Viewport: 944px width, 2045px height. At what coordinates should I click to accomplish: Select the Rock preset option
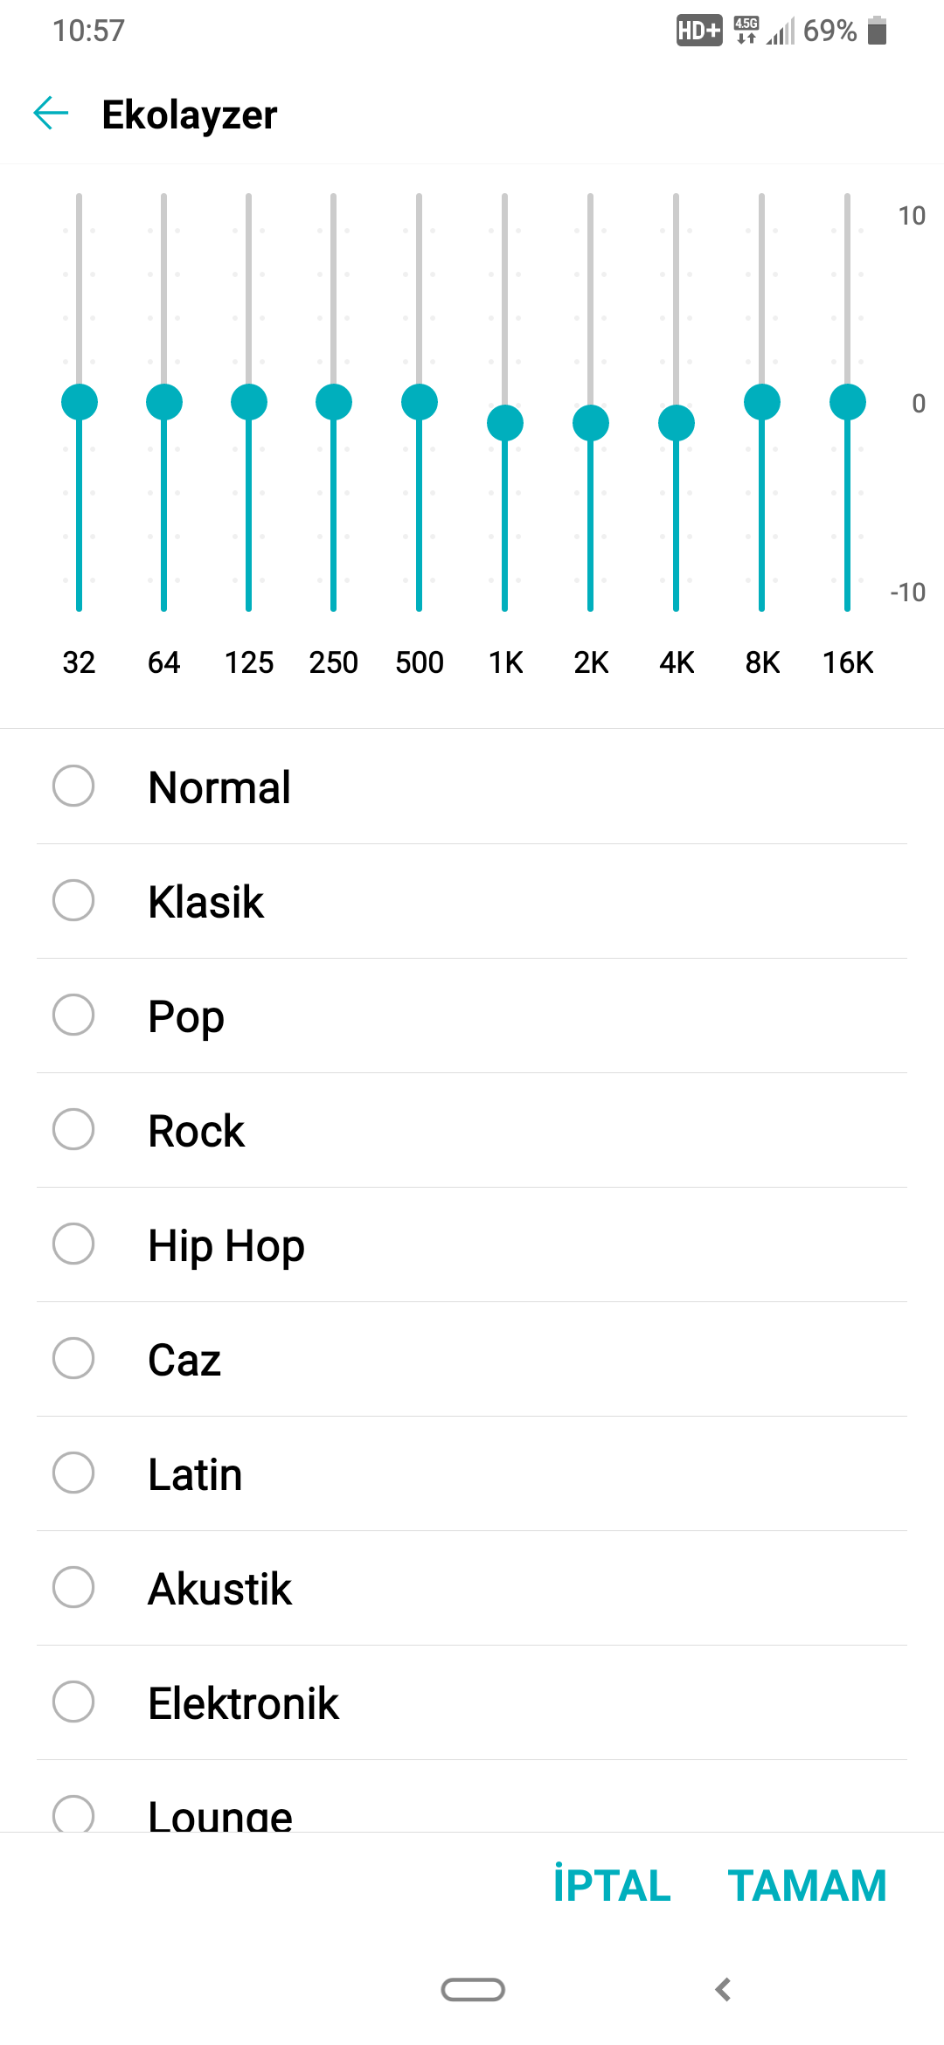[x=73, y=1130]
